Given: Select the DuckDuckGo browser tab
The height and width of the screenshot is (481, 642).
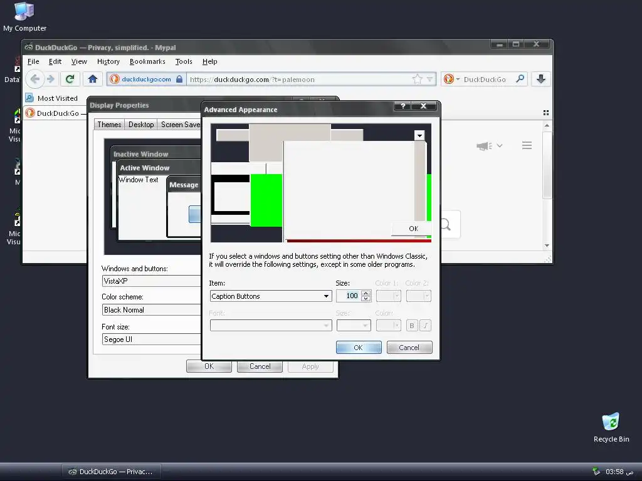Looking at the screenshot, I should pyautogui.click(x=55, y=113).
